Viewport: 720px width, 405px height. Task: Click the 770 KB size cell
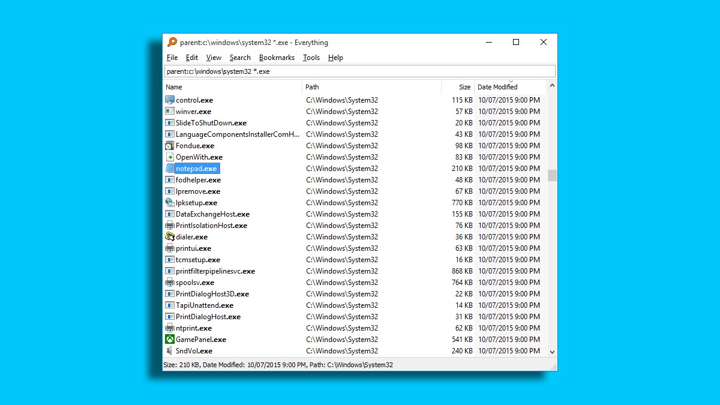pyautogui.click(x=462, y=203)
